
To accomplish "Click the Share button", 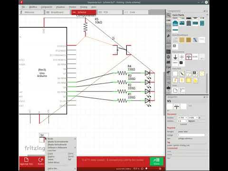I will pyautogui.click(x=156, y=161).
